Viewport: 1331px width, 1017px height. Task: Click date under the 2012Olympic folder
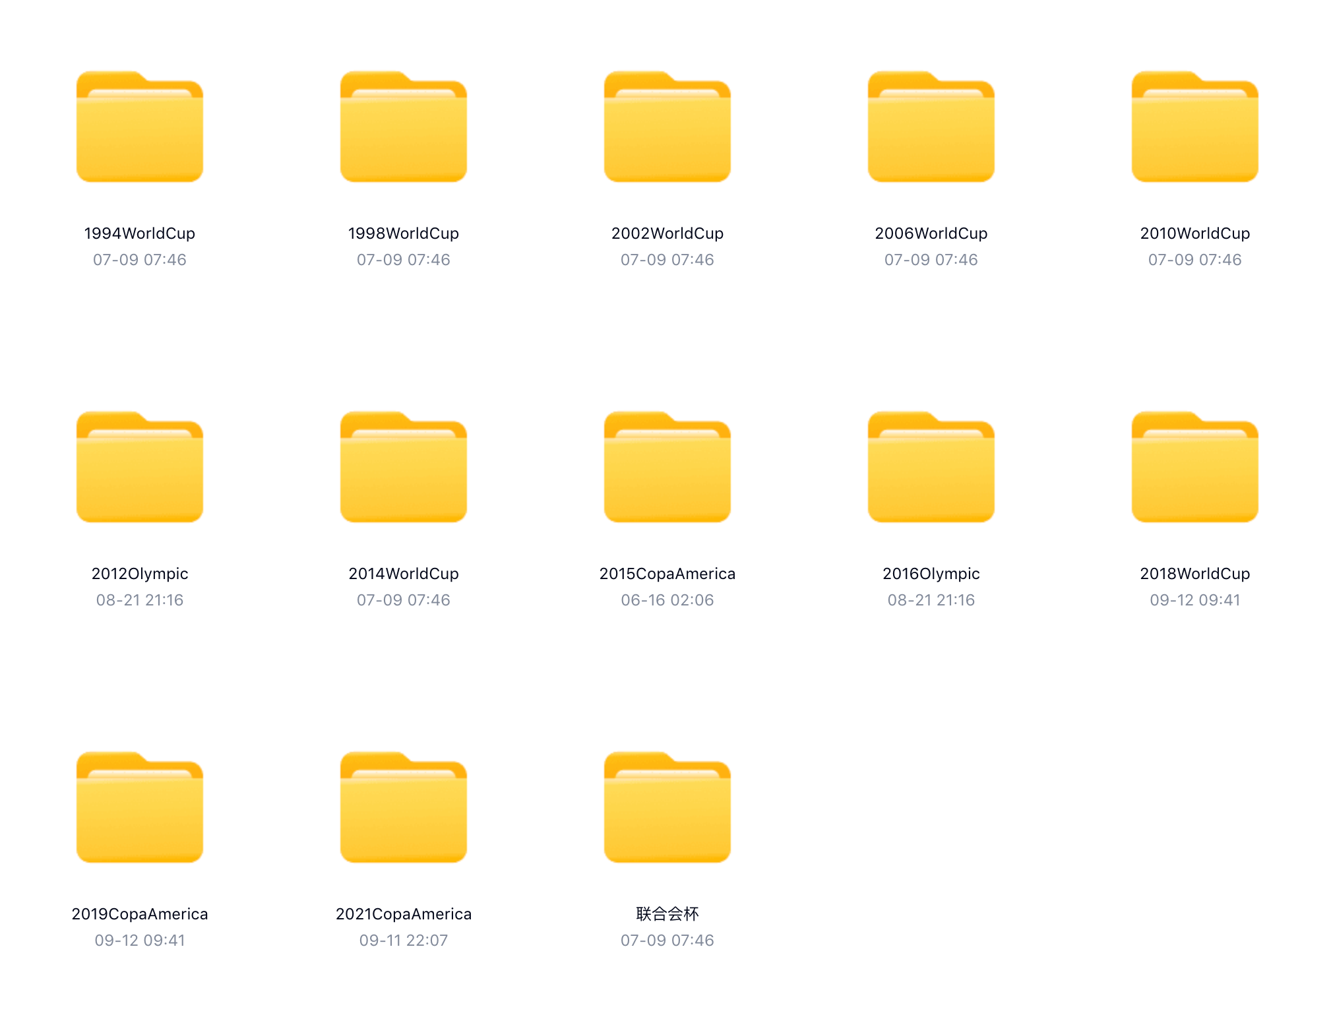[x=140, y=600]
